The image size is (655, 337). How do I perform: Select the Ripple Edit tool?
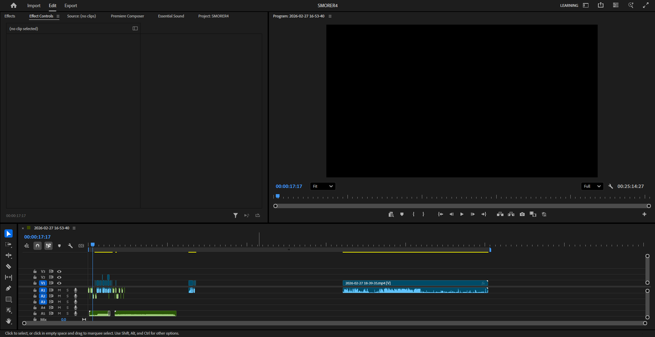tap(8, 256)
